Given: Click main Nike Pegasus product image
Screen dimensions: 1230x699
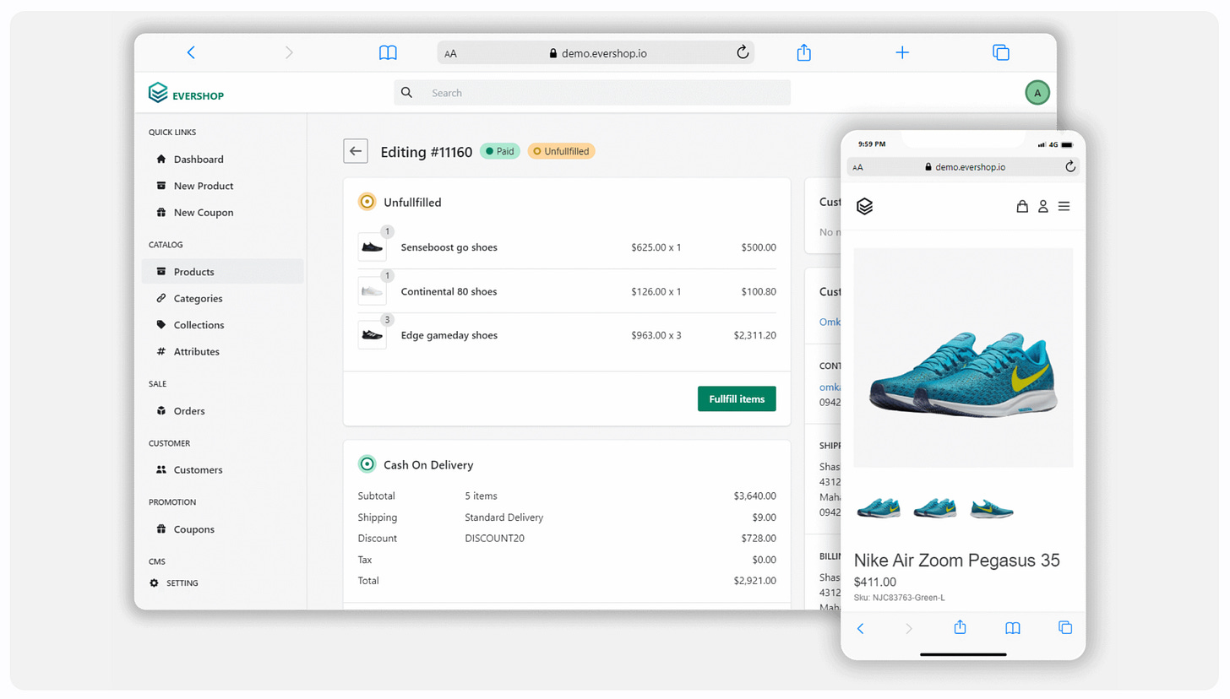Looking at the screenshot, I should point(963,358).
